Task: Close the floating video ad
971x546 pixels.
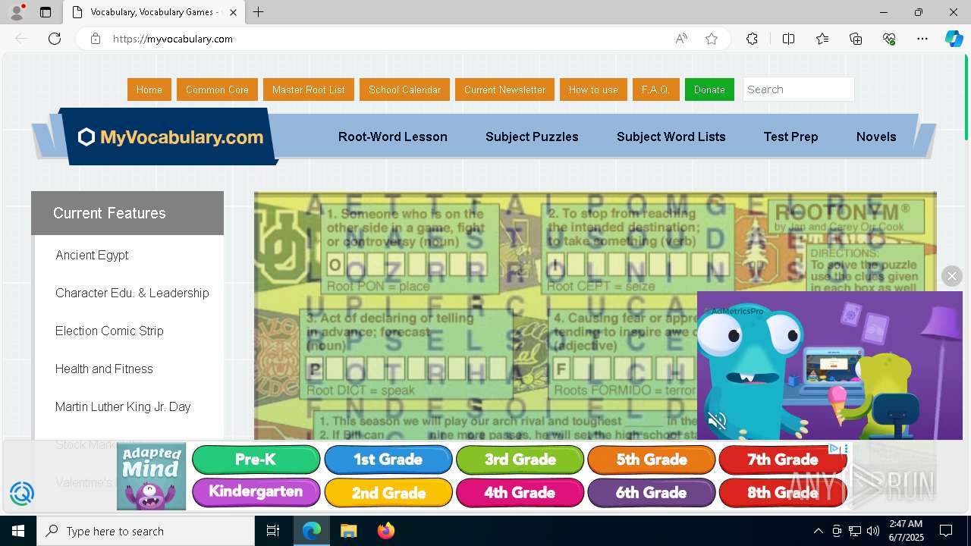Action: 952,276
